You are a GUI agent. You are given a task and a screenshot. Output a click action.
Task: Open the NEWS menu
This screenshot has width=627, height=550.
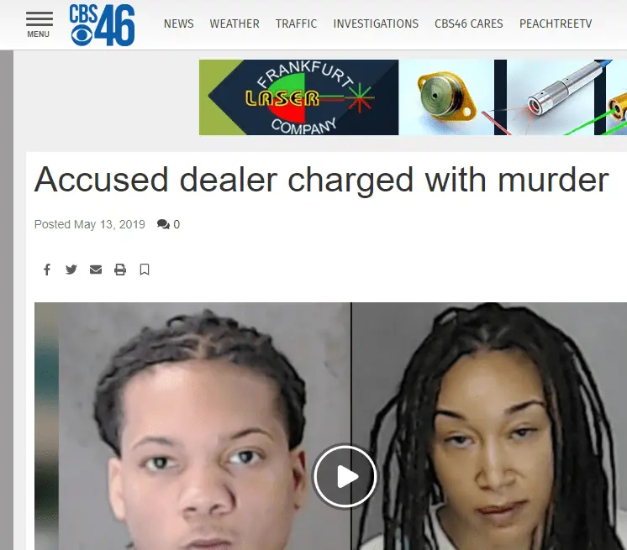coord(178,24)
